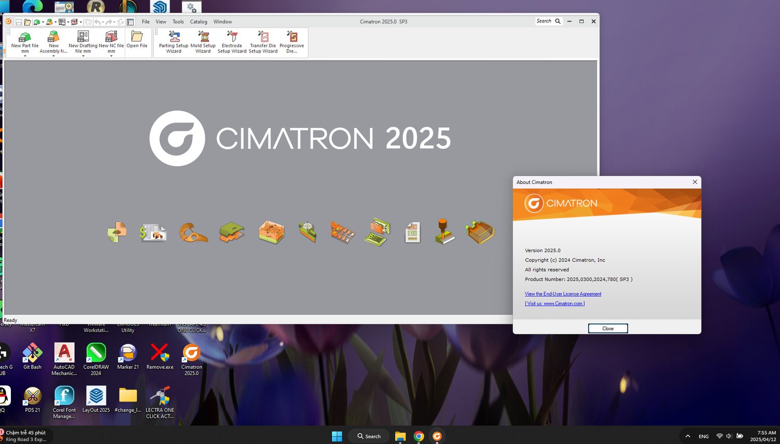Open dropdown beside small new NC icon
Viewport: 780px width, 444px height.
pos(81,22)
